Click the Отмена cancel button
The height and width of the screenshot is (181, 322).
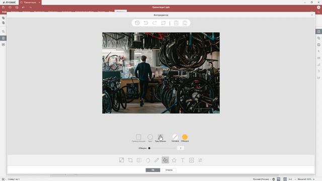(x=169, y=170)
